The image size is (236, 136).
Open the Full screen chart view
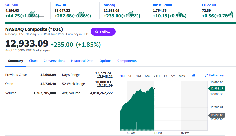tap(215, 75)
